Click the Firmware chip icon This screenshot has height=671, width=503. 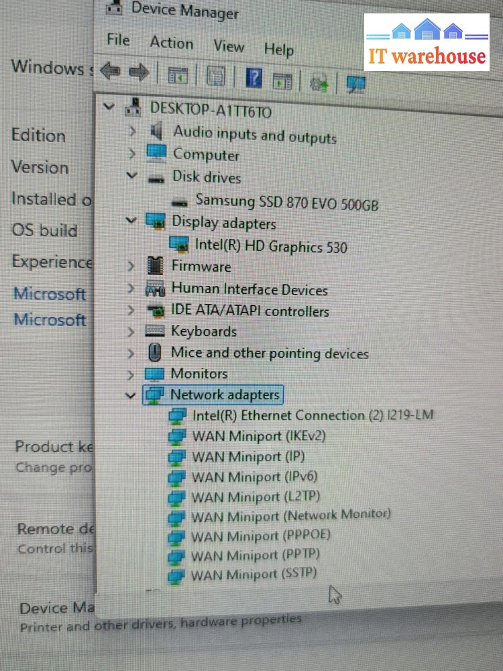[155, 265]
